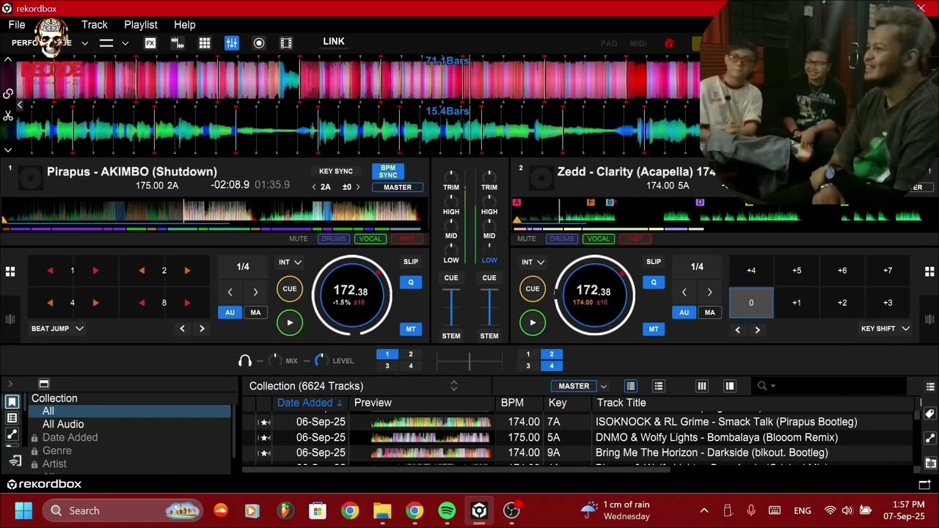939x528 pixels.
Task: Open the BEAT JUMP pad mode dropdown
Action: point(57,329)
